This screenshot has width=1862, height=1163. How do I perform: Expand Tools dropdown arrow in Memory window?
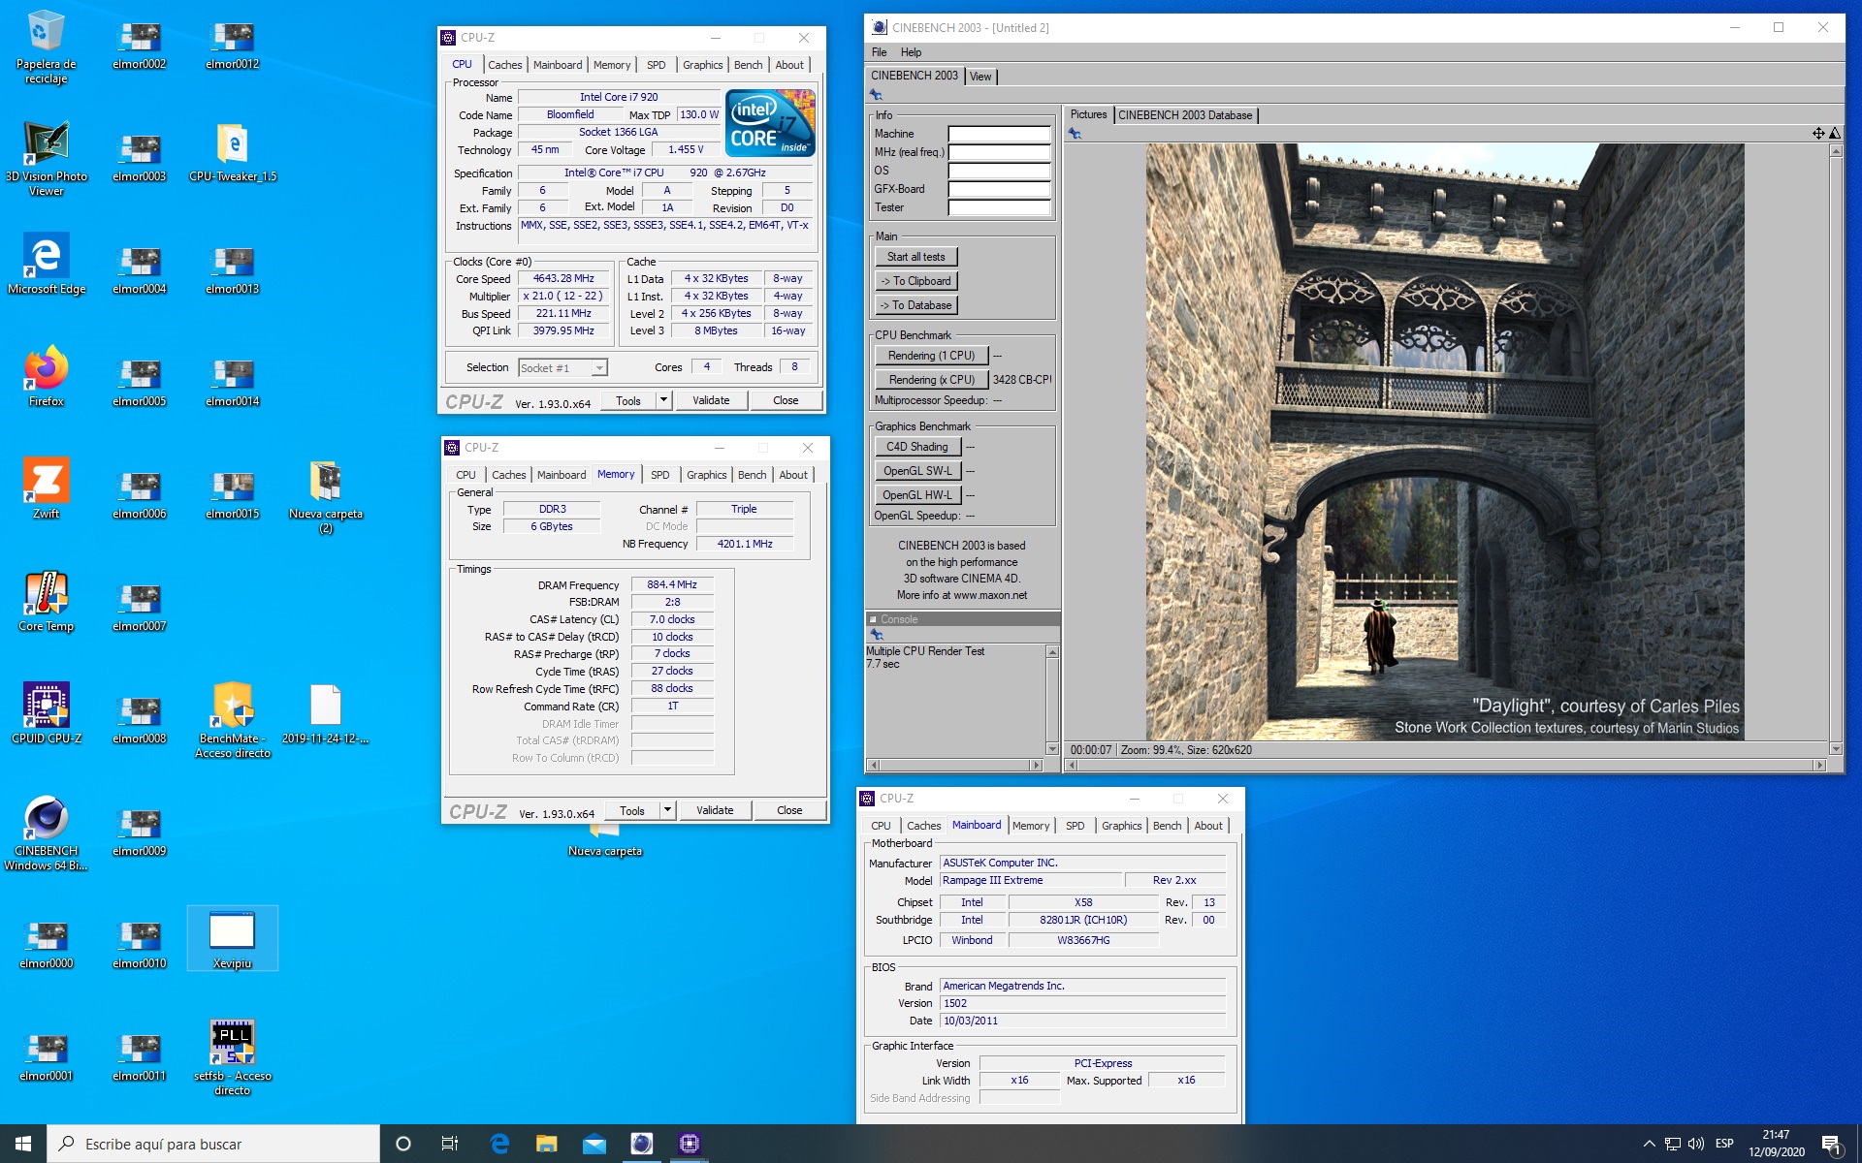click(667, 810)
